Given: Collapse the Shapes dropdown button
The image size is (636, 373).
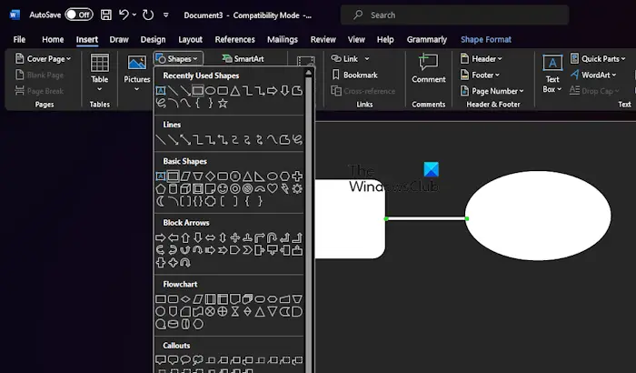Looking at the screenshot, I should pos(178,59).
